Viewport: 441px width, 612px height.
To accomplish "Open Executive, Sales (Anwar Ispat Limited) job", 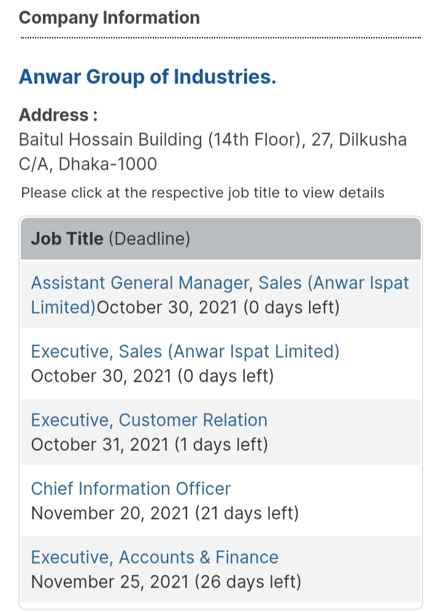I will coord(185,352).
